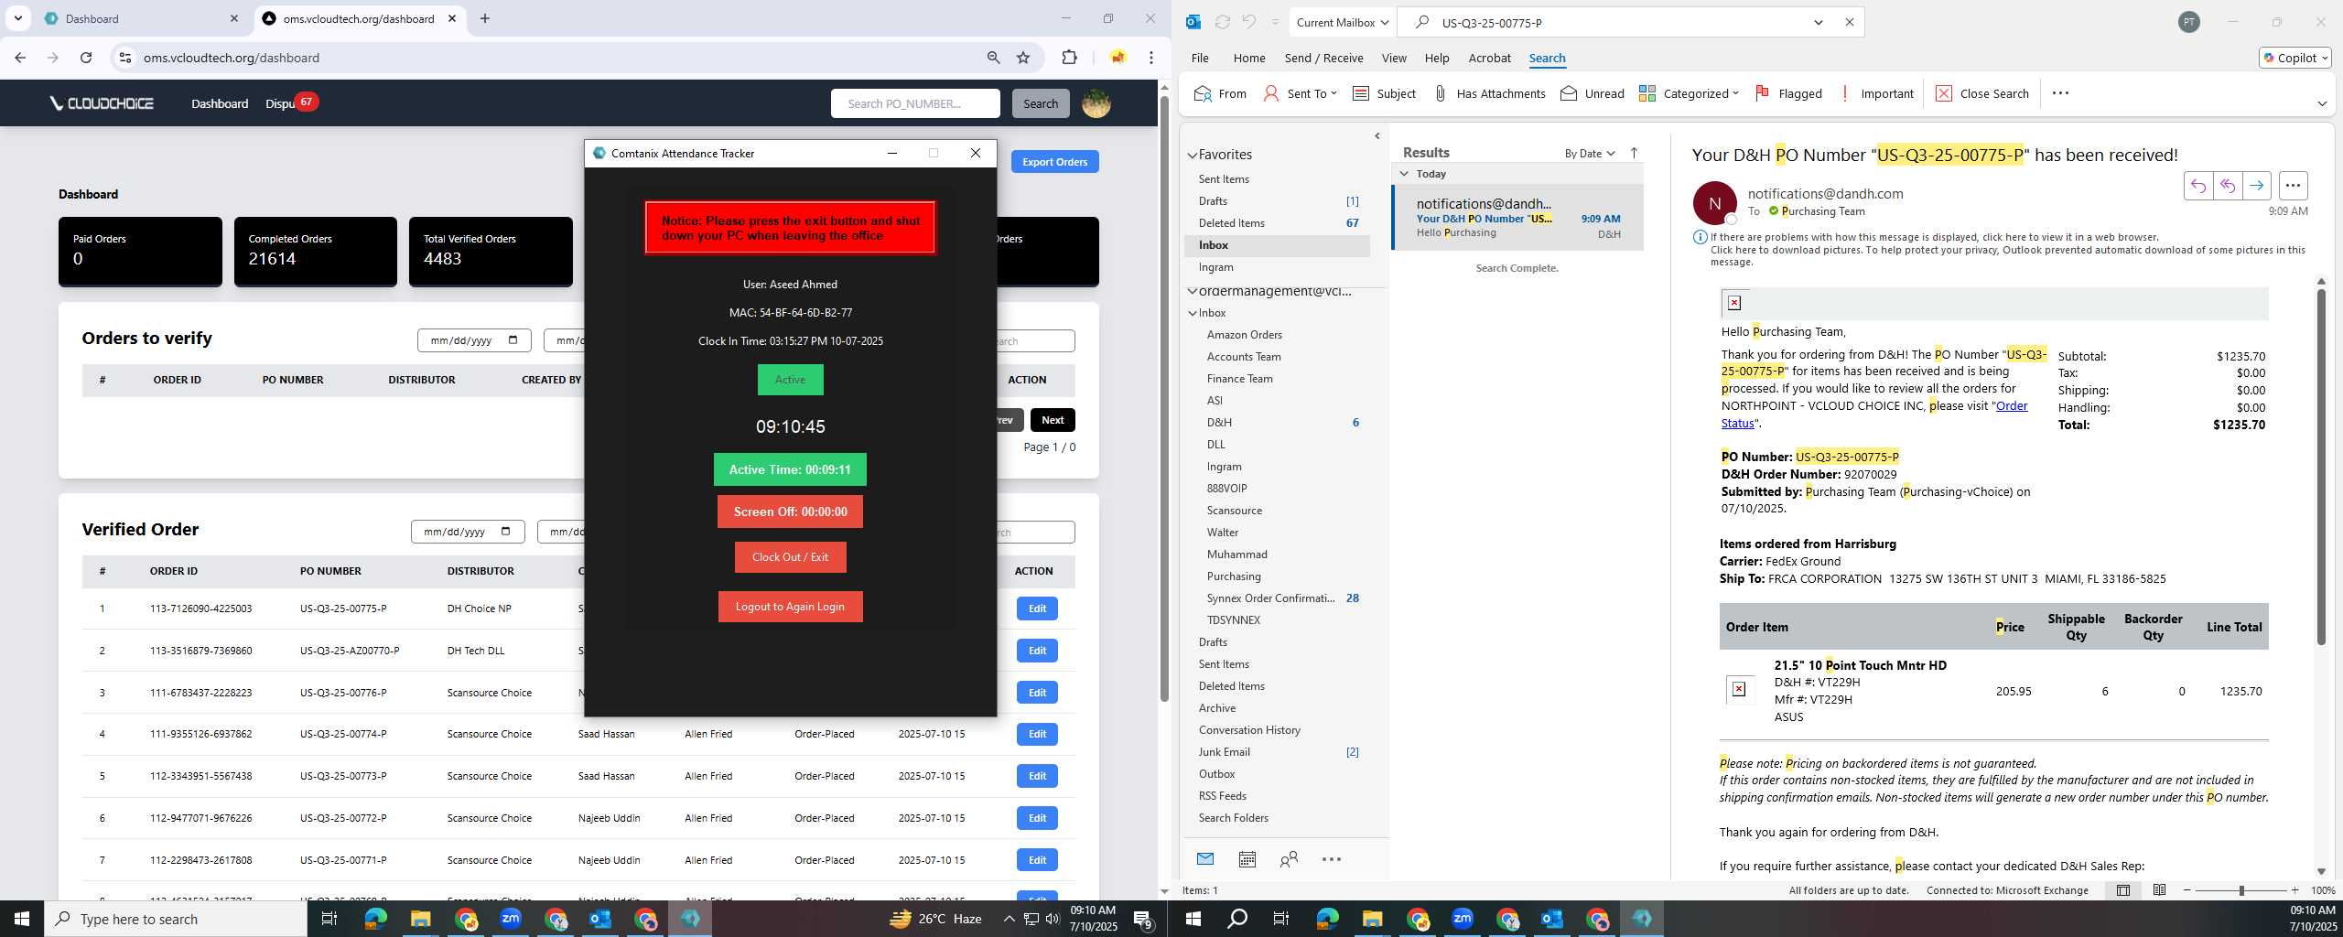Switch to reading view in Outlook status bar
The height and width of the screenshot is (937, 2343).
2159,890
